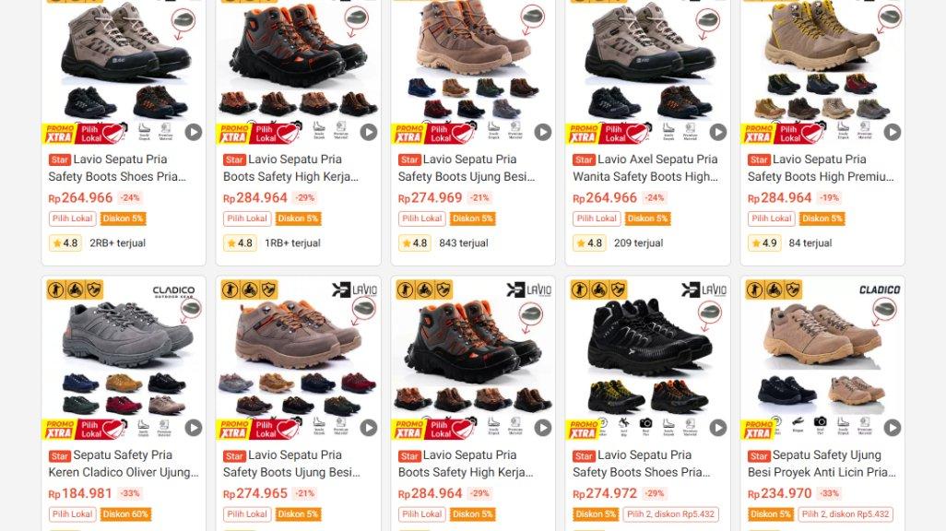Viewport: 946px width, 531px height.
Task: Click Lavio logo on black mesh shoe thumbnail
Action: pos(704,290)
